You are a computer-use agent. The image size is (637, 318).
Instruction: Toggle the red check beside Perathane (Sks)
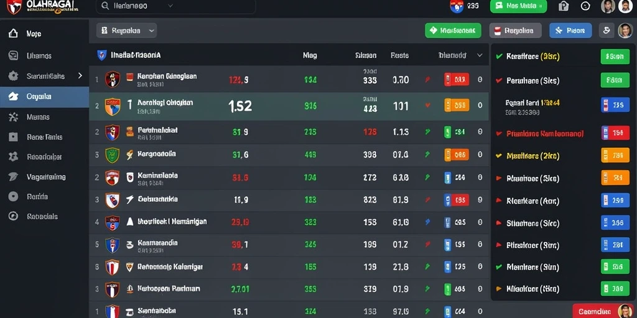[500, 81]
